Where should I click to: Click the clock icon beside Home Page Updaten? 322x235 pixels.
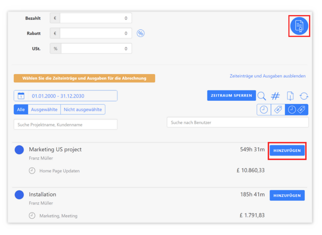pyautogui.click(x=32, y=171)
